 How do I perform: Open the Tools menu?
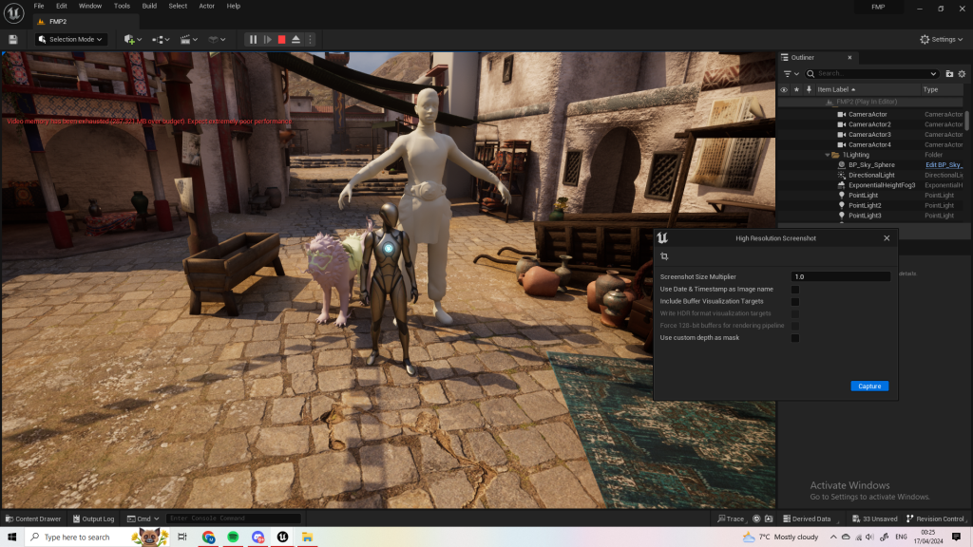point(122,6)
